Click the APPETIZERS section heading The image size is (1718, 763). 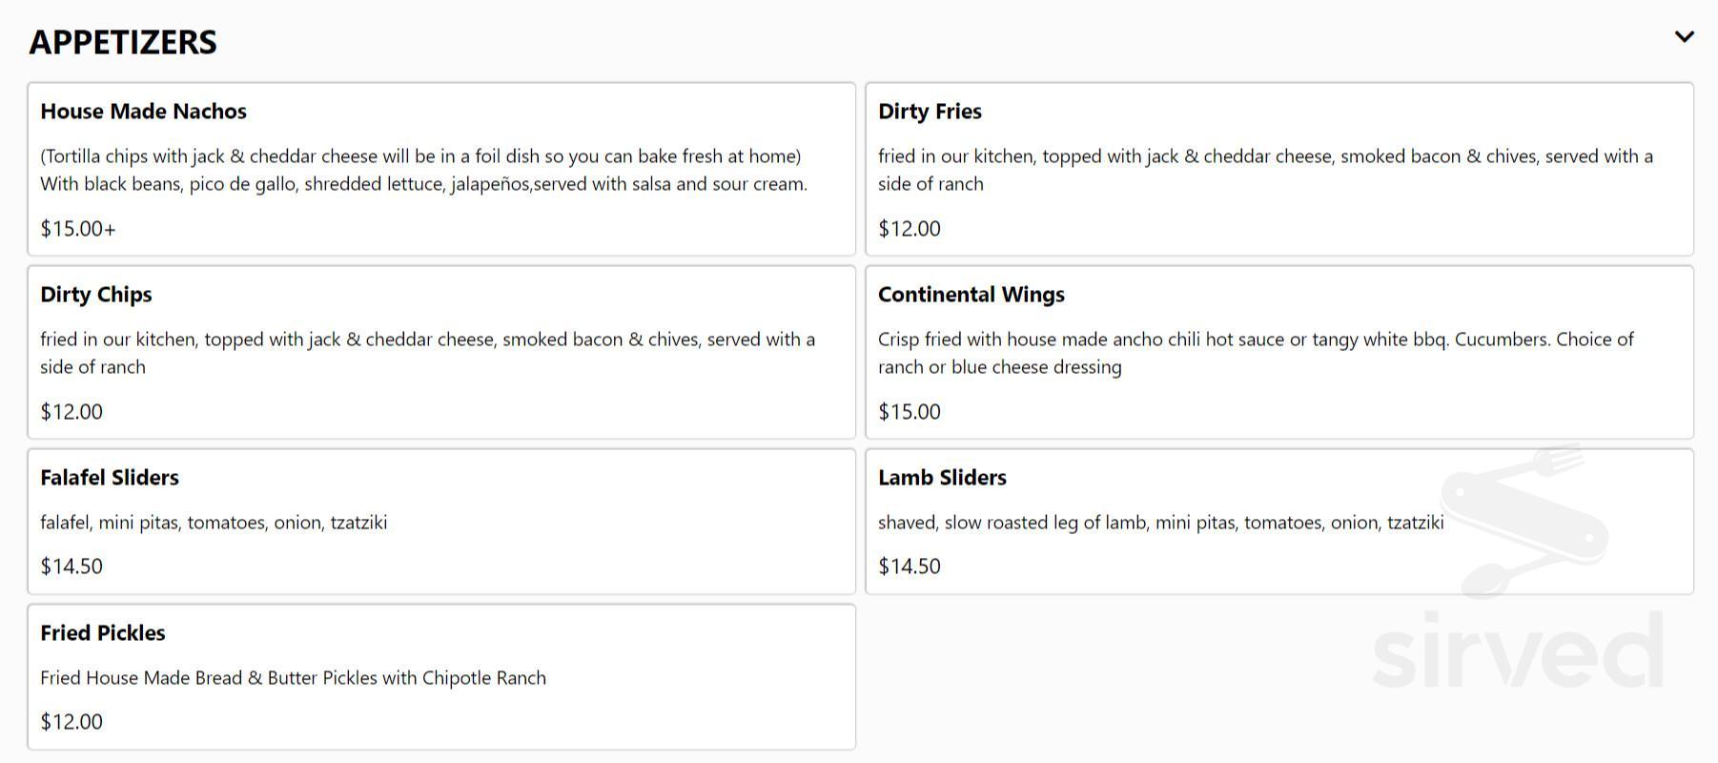tap(123, 42)
